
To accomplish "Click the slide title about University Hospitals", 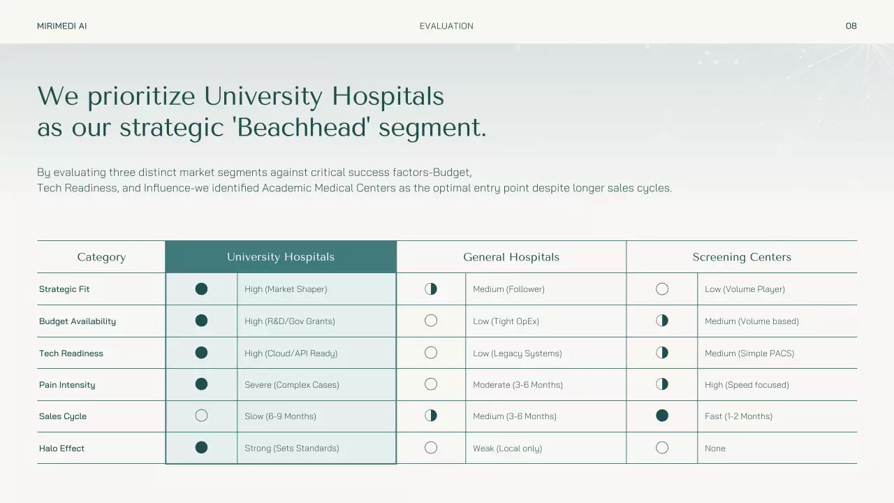I will tap(261, 112).
